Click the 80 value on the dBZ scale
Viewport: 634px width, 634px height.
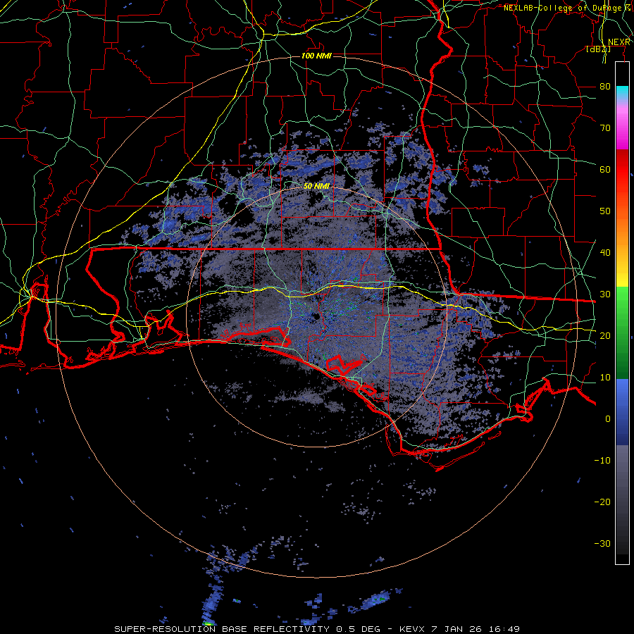[x=605, y=86]
